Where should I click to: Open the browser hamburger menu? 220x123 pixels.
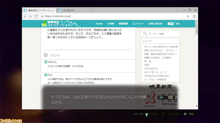click(194, 16)
